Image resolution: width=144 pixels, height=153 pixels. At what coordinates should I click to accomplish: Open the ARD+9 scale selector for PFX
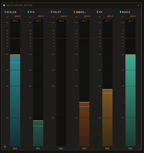(41, 16)
